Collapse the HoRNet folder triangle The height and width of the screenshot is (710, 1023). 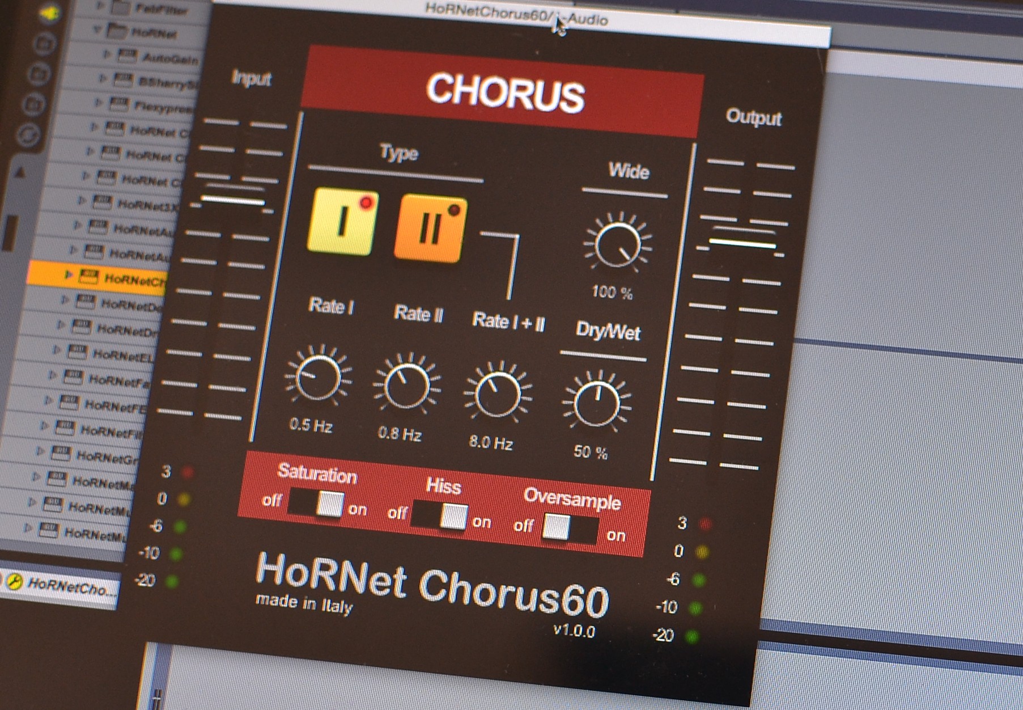pos(97,28)
